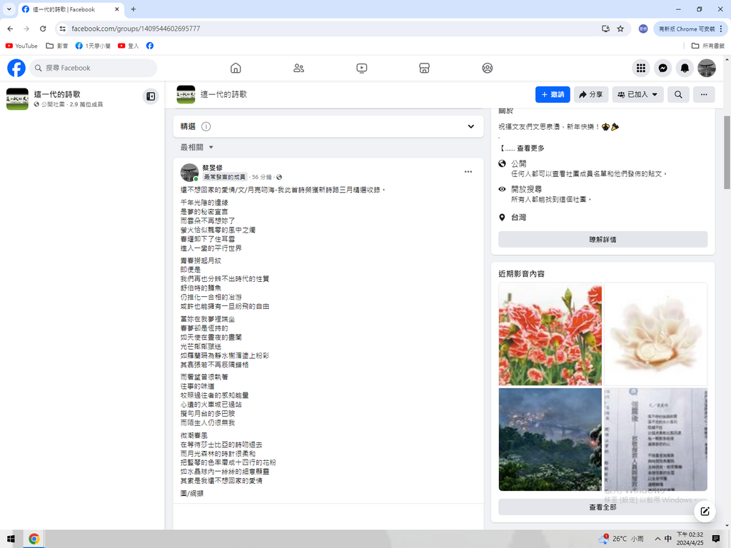Open the nine-dot Facebook menu grid
This screenshot has height=548, width=731.
(x=641, y=68)
